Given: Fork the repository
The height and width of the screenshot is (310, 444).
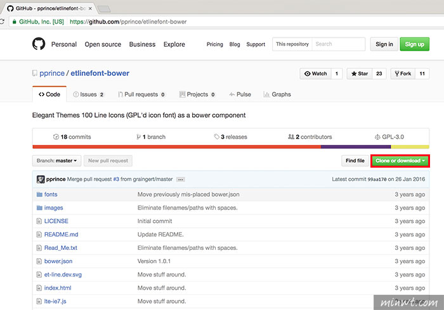Looking at the screenshot, I should (403, 73).
